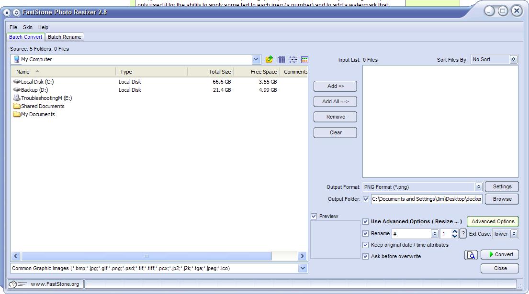529x294 pixels.
Task: Click the 21.4 GB total size cell
Action: pyautogui.click(x=222, y=90)
